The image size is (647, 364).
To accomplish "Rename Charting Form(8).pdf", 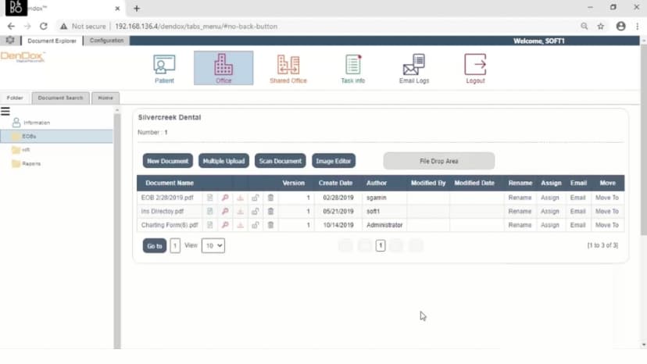I will click(x=520, y=225).
